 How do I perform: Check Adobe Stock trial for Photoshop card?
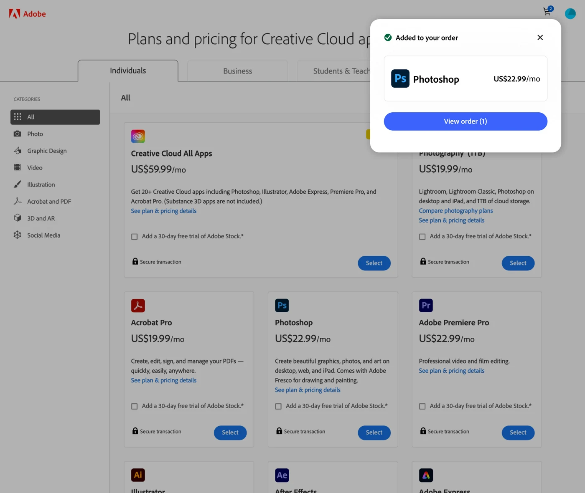278,406
